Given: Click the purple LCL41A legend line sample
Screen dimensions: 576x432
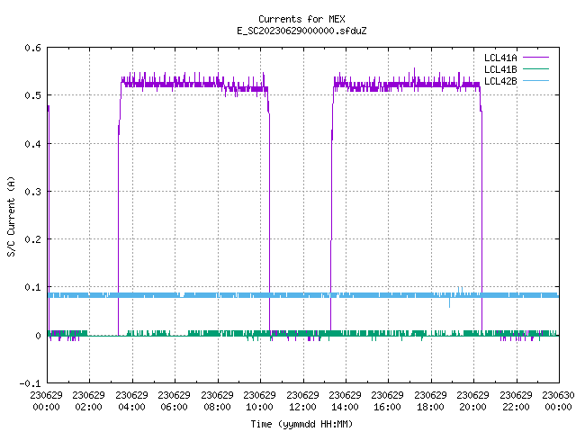Looking at the screenshot, I should 535,58.
